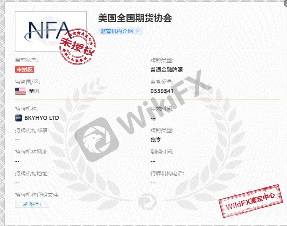The image size is (287, 226).
Task: Click the red 未授权 status badge
Action: click(x=25, y=69)
